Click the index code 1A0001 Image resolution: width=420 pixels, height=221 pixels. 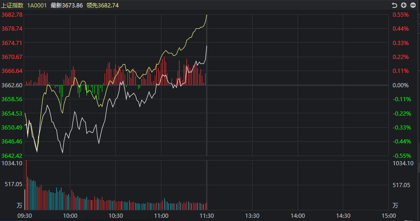pos(37,6)
